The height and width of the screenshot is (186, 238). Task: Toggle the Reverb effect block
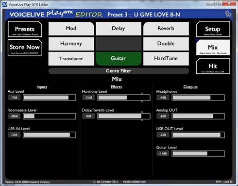point(166,29)
